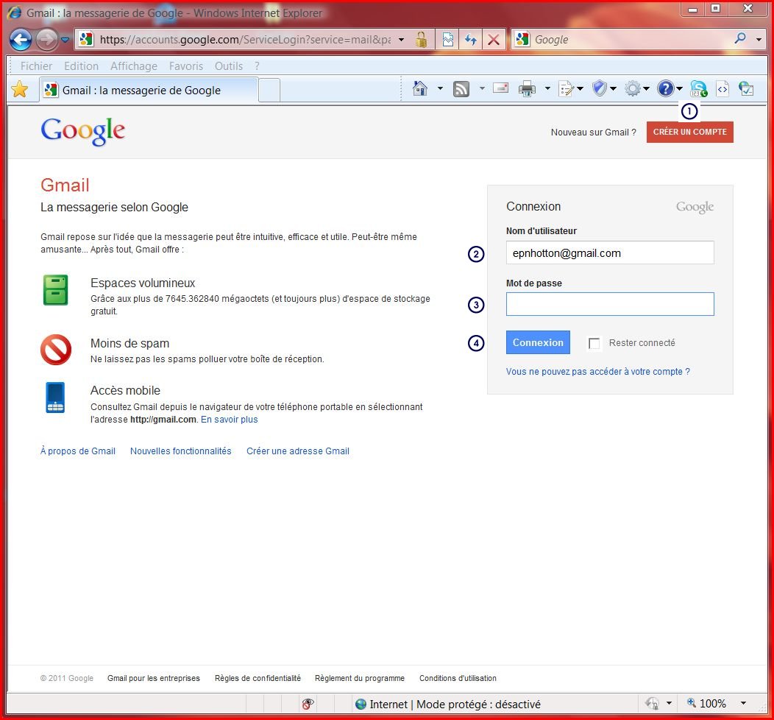Viewport: 774px width, 720px height.
Task: Open 'Vous ne pouvez pas accéder à votre compte ?' link
Action: [x=597, y=371]
